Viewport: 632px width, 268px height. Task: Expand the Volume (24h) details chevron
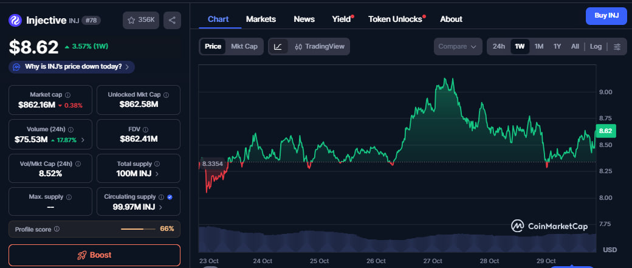pyautogui.click(x=83, y=140)
